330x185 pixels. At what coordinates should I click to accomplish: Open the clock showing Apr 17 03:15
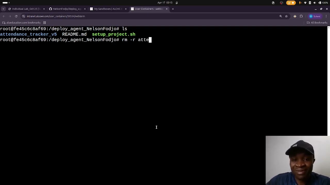[165, 3]
